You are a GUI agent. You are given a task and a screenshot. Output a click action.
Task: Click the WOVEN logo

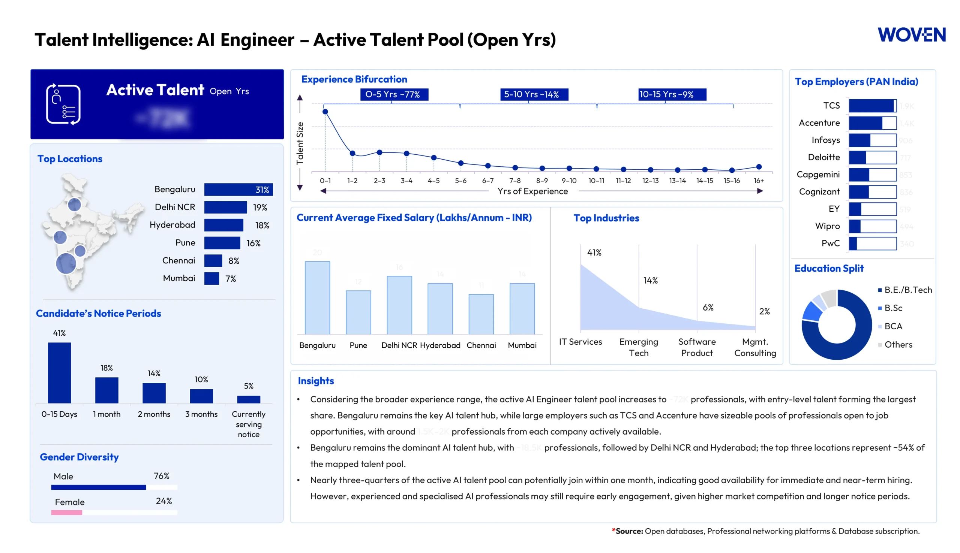pyautogui.click(x=911, y=35)
